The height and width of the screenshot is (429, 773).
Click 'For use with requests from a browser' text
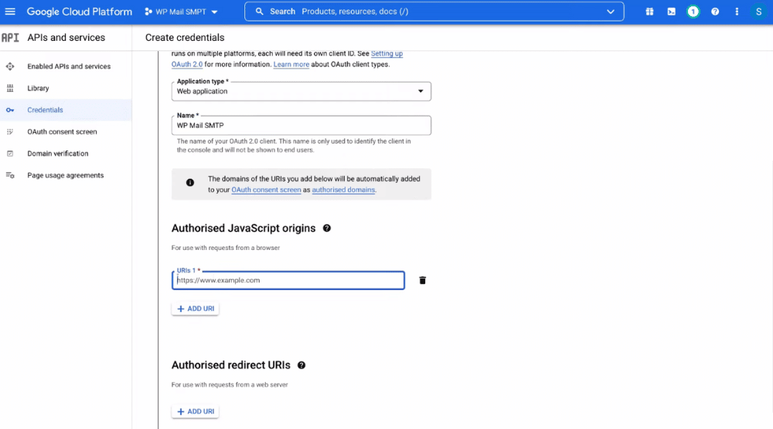point(226,248)
